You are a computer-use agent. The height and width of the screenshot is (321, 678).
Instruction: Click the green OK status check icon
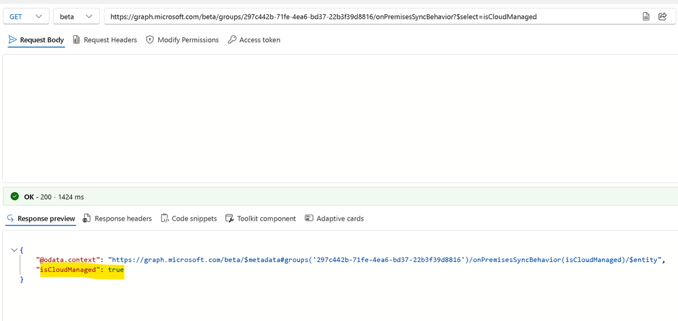coord(15,196)
